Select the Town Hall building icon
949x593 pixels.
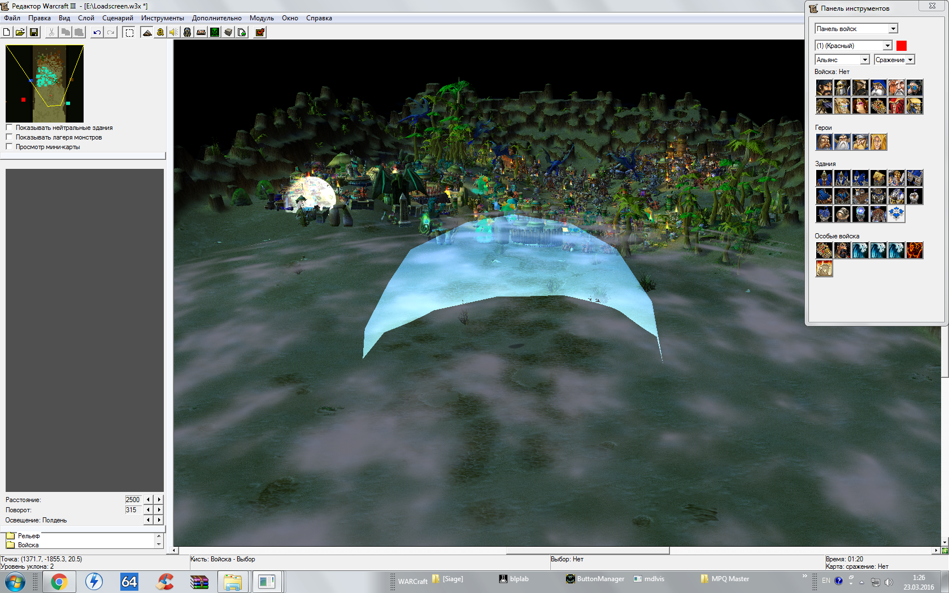(824, 178)
